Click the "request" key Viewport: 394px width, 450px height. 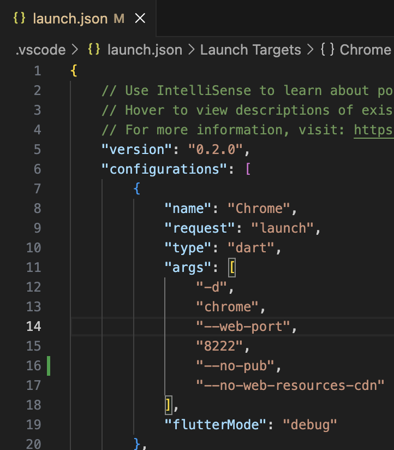click(200, 228)
